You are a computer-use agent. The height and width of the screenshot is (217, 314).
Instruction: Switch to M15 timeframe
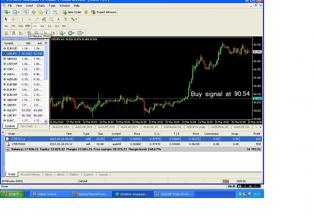tap(21, 26)
